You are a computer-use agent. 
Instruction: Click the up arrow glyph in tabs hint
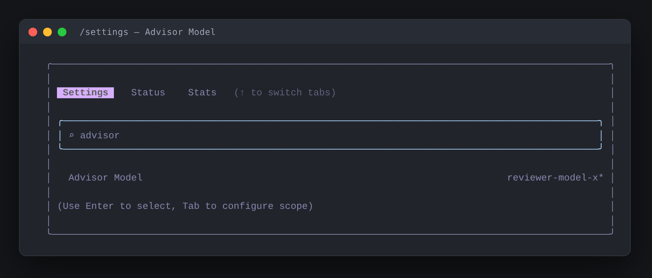coord(242,93)
